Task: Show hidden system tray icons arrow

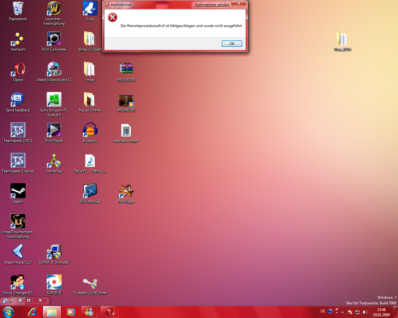Action: (x=342, y=312)
